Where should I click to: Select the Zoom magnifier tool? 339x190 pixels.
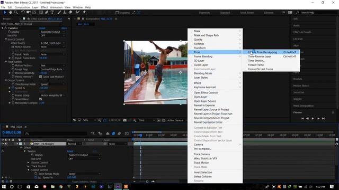click(16, 13)
